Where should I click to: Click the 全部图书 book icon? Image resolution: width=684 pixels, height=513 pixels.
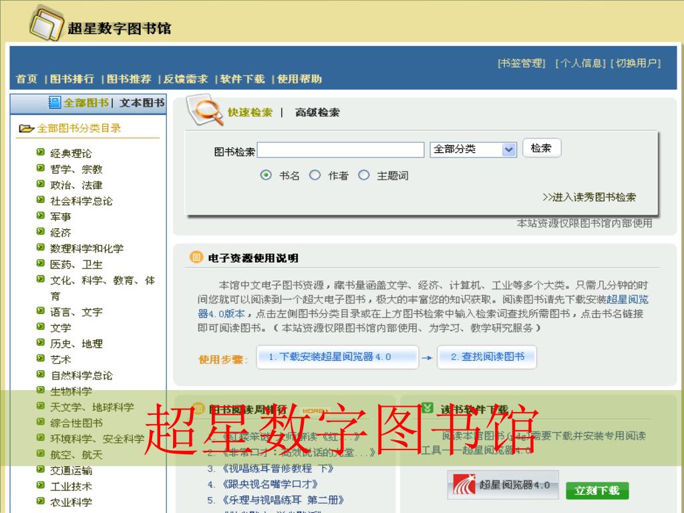pyautogui.click(x=55, y=102)
